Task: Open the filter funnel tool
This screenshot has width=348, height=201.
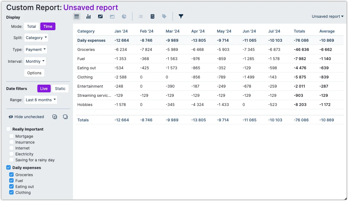Action: click(x=181, y=16)
